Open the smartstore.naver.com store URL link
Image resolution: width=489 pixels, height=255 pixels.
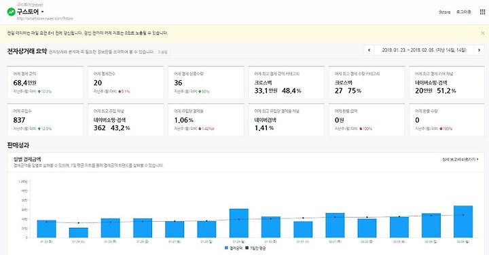point(45,19)
